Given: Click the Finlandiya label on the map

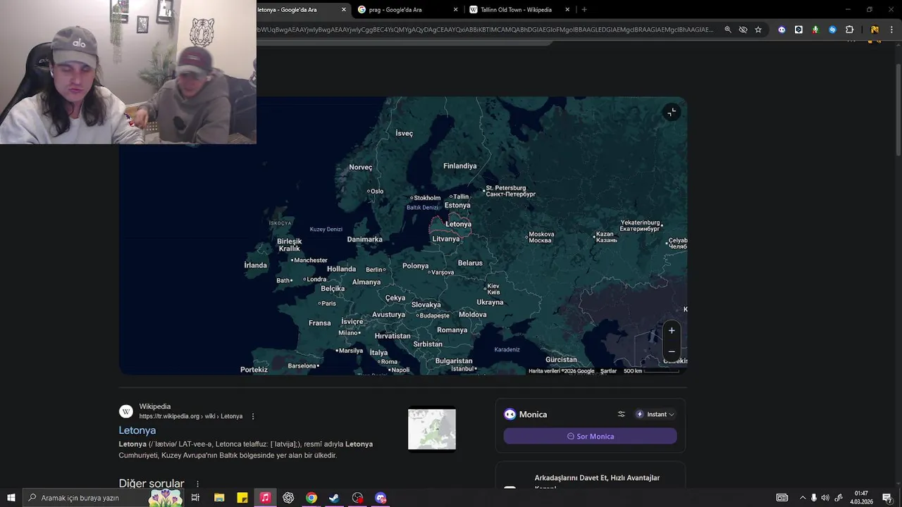Looking at the screenshot, I should click(459, 166).
